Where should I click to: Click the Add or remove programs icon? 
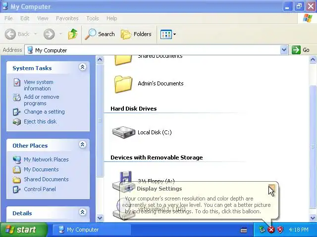17,97
